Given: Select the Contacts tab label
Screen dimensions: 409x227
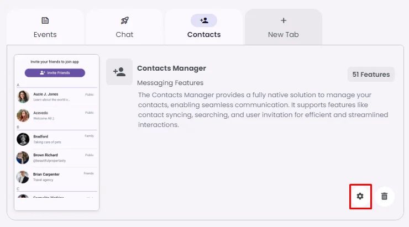Looking at the screenshot, I should click(x=204, y=34).
